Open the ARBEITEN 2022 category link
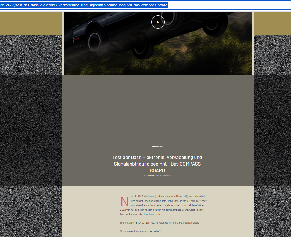Screen dimensions: 291x237 click(x=157, y=147)
